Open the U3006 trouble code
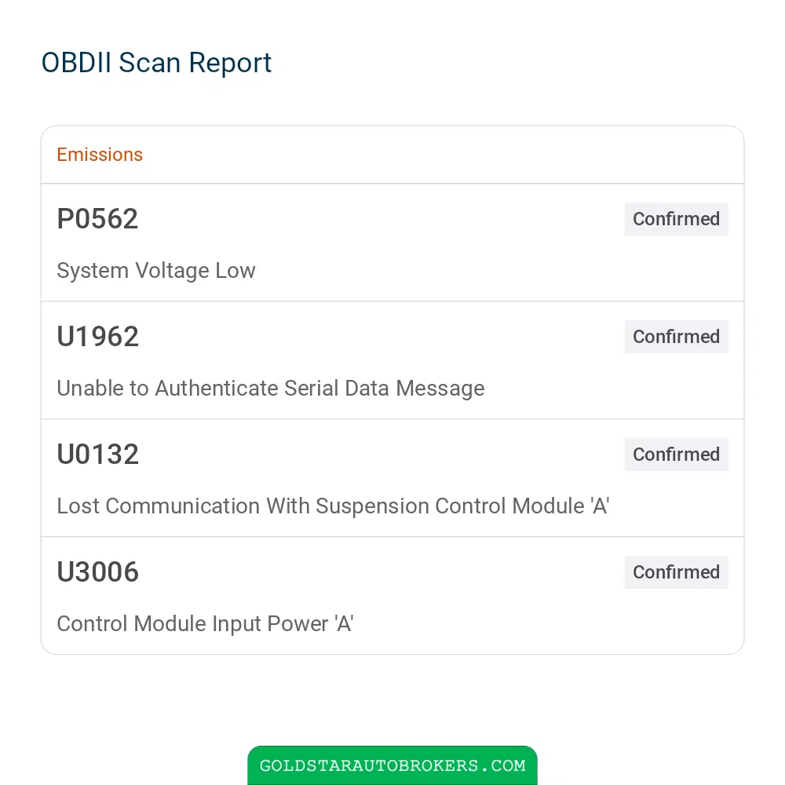785x785 pixels. pos(97,571)
